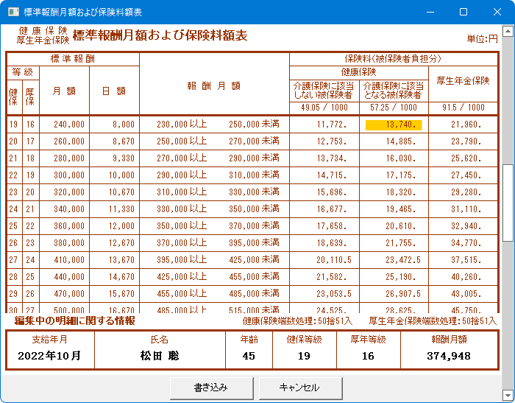Click pension premium 27,450.
The height and width of the screenshot is (403, 515).
(466, 175)
